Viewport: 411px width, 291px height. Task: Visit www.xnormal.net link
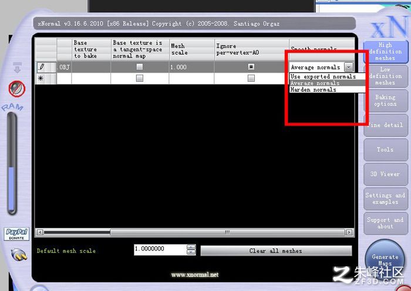195,275
